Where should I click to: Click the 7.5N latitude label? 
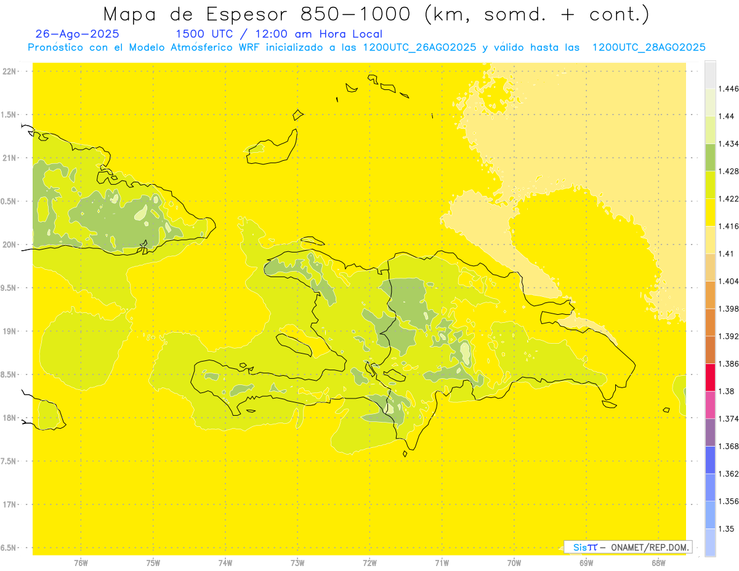[x=9, y=461]
